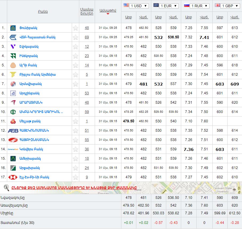Toggle the favorite star for row 7 bank
The height and width of the screenshot is (229, 242).
[x=76, y=84]
